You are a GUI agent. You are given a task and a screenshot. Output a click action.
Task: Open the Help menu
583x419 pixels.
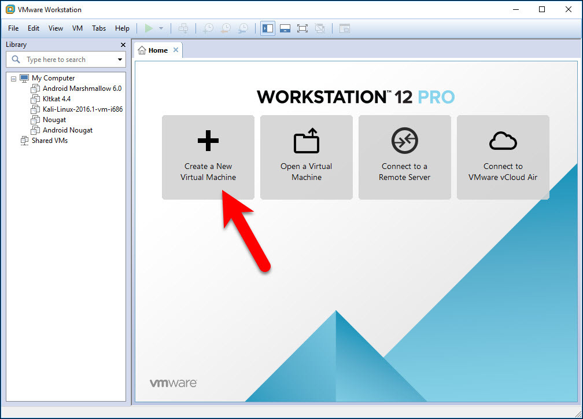tap(122, 28)
